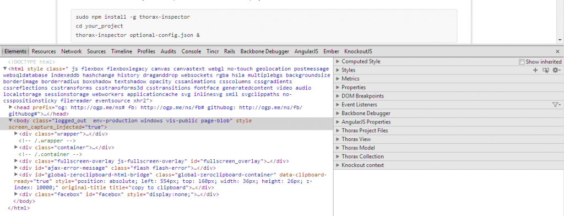Open the Network tab

[x=72, y=51]
